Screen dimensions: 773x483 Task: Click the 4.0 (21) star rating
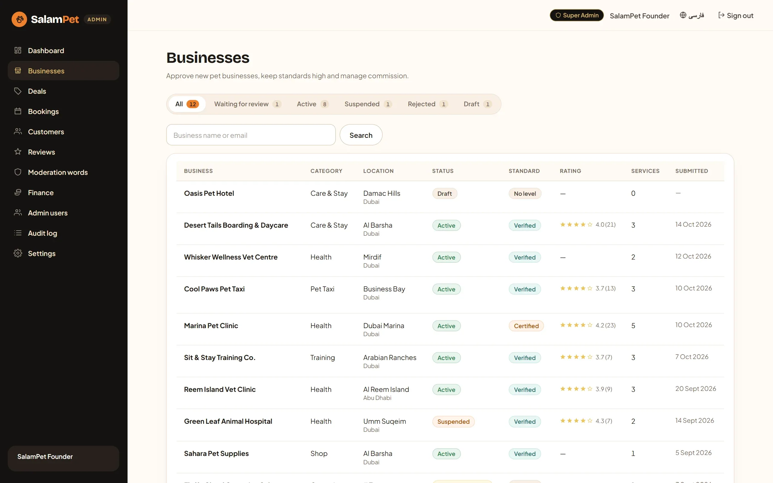point(588,224)
